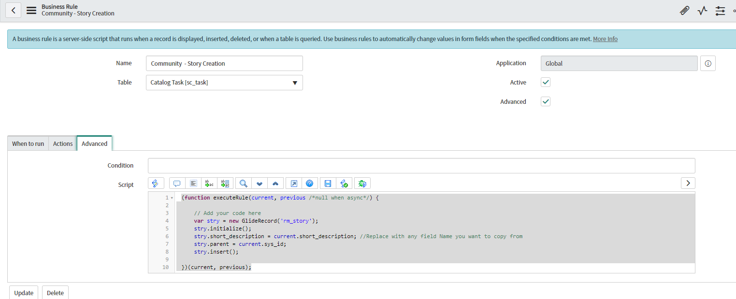The width and height of the screenshot is (736, 299).
Task: Open the activity stream pulse icon
Action: 702,11
